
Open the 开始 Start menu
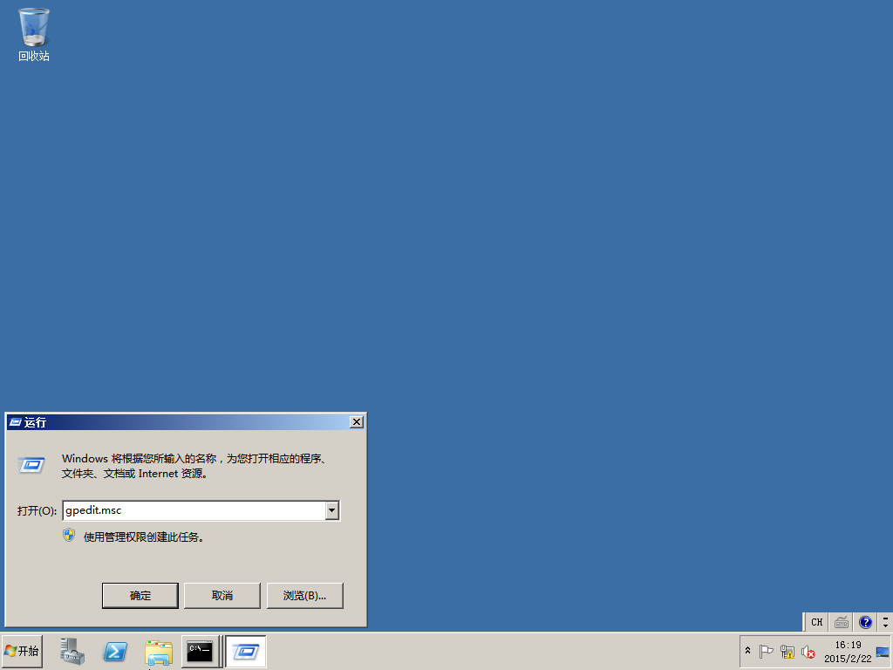coord(22,651)
